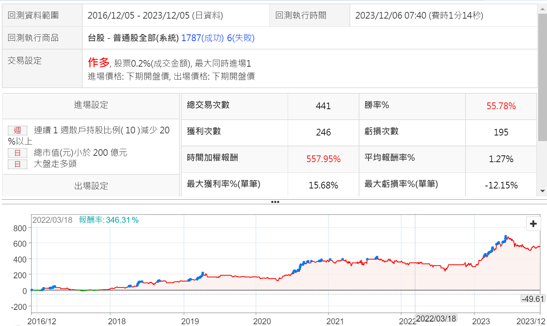Click the 報酬率 346.31% chart readout
This screenshot has width=547, height=326.
[x=109, y=220]
